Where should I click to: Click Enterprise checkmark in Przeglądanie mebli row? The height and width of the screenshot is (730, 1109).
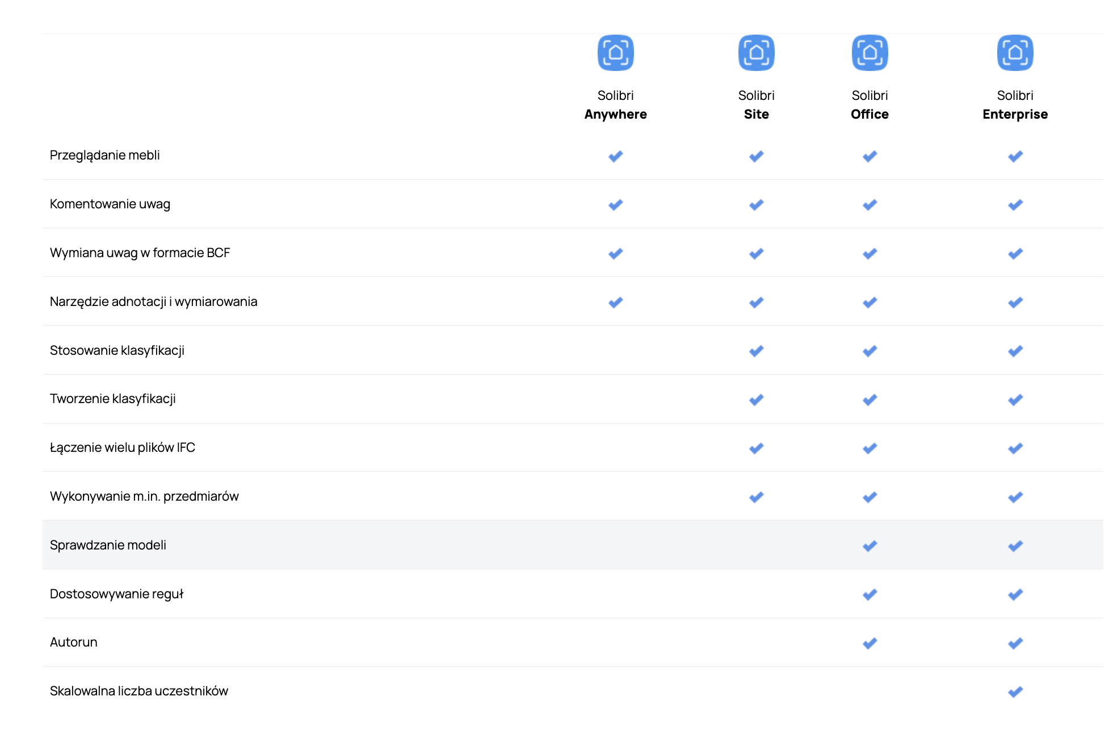pos(1015,156)
